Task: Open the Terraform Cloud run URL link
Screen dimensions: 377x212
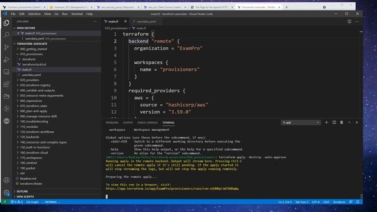Action: point(172,188)
